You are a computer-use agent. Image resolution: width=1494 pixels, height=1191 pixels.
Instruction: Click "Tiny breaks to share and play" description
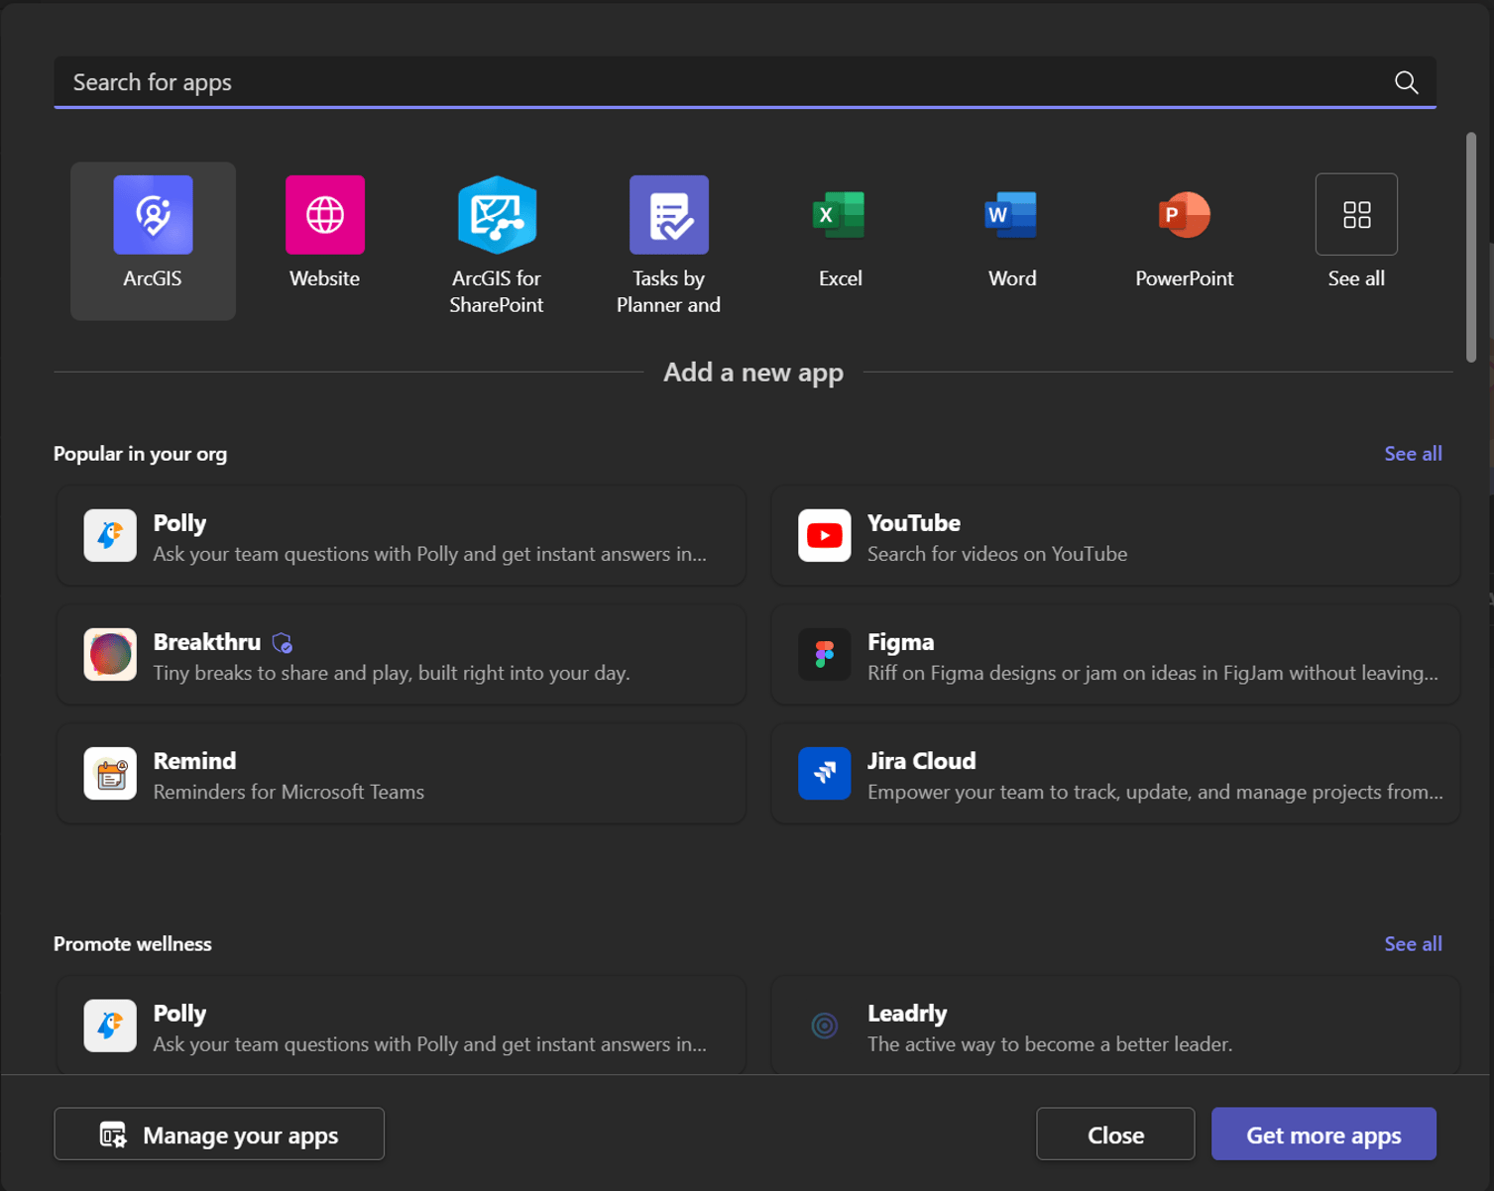tap(392, 673)
